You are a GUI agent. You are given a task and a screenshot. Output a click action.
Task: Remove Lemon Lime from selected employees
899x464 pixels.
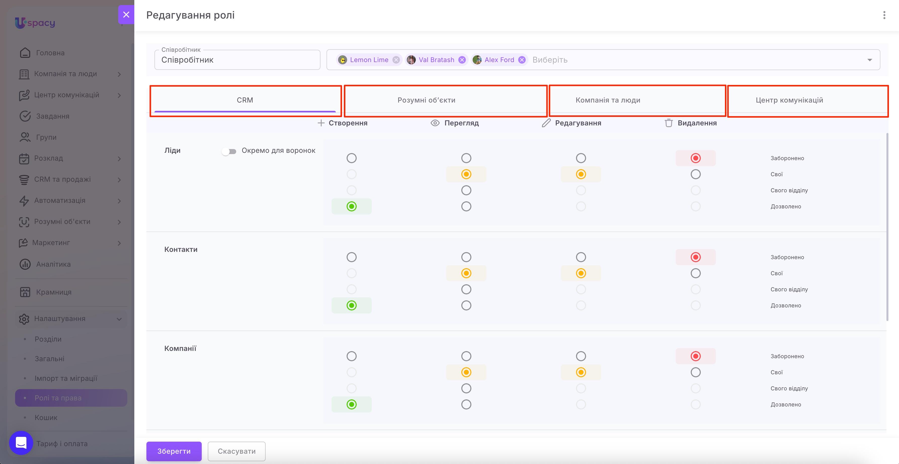coord(396,60)
